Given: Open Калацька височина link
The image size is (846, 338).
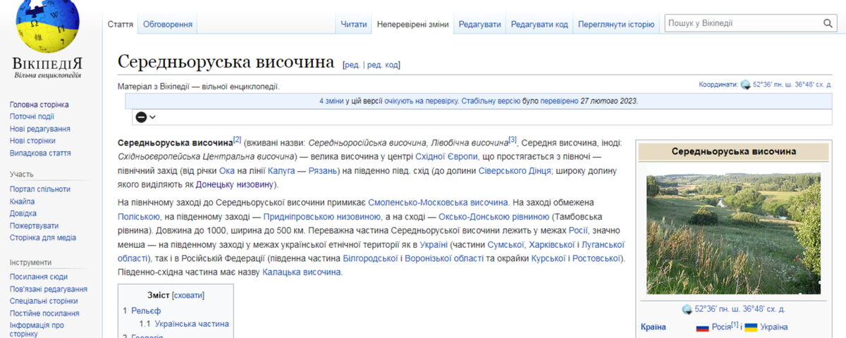Looking at the screenshot, I should coord(302,272).
